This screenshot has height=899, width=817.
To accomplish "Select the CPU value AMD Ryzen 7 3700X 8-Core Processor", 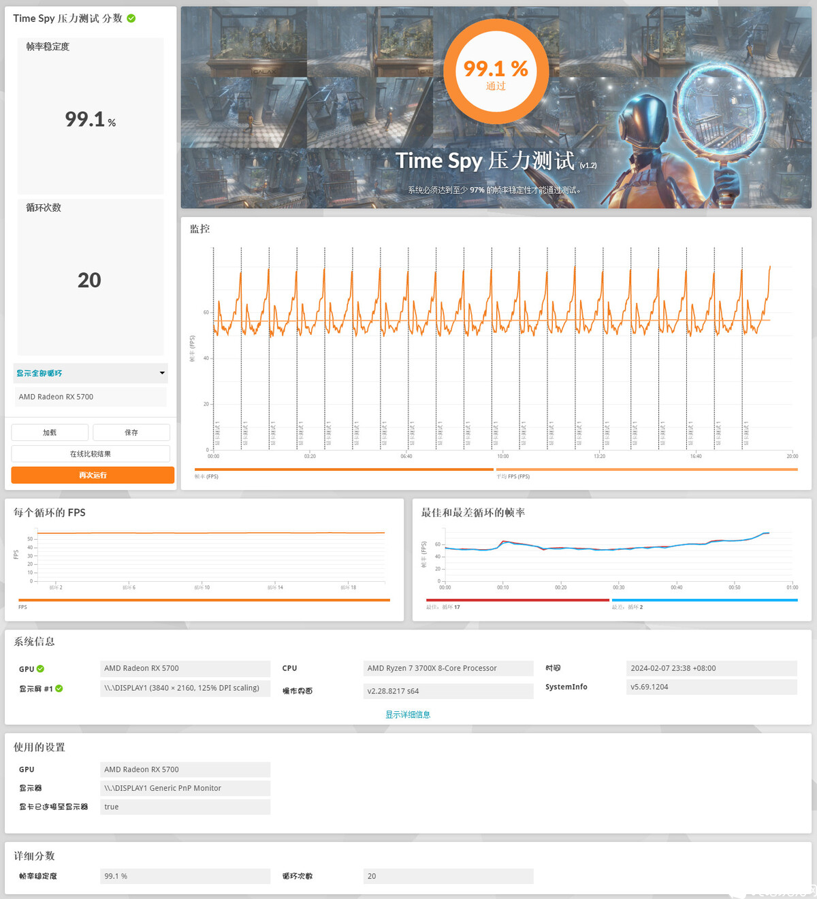I will [x=448, y=668].
